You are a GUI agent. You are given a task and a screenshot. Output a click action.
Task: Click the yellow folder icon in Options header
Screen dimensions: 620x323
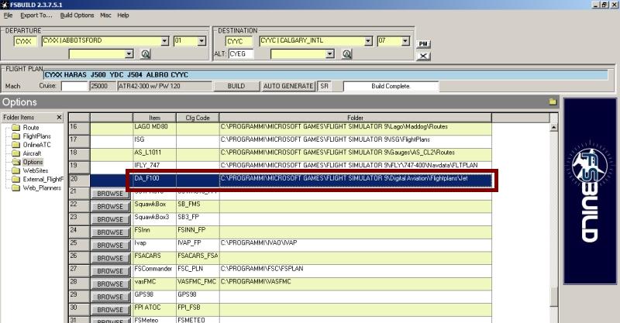point(553,102)
